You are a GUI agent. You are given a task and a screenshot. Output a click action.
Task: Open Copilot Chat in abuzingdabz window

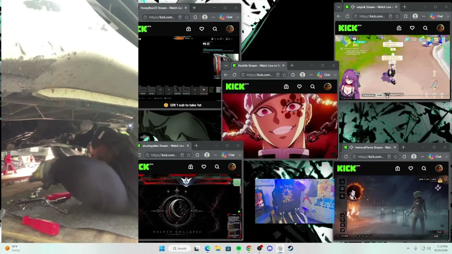228,155
